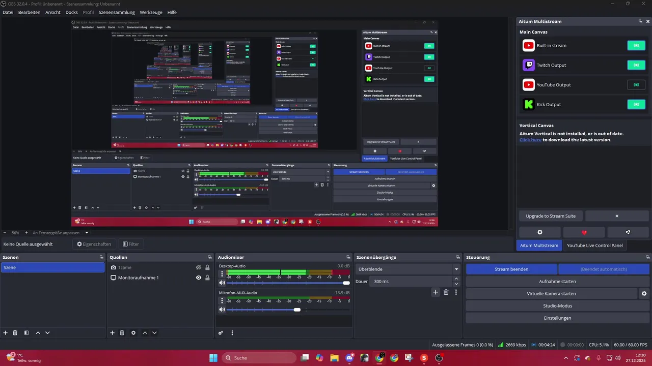Show the hidden 1came source
Image resolution: width=652 pixels, height=366 pixels.
[199, 267]
